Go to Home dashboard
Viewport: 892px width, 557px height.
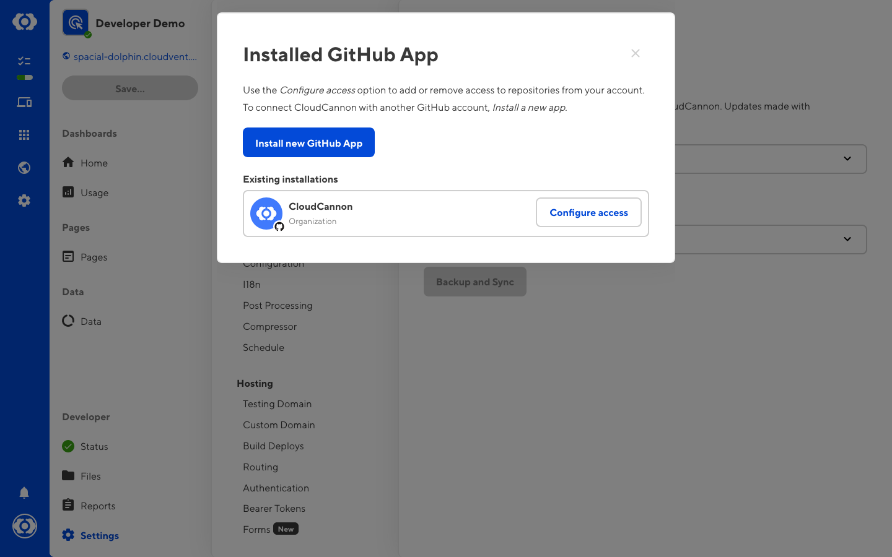pos(94,163)
